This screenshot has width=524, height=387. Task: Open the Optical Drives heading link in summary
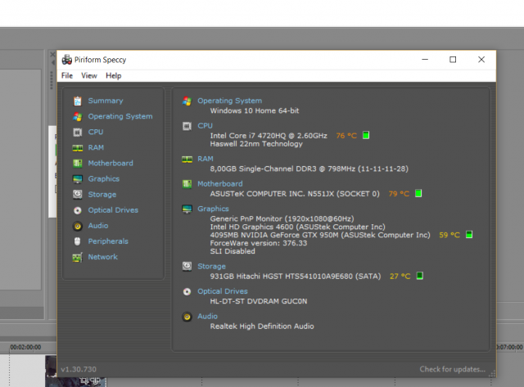point(222,291)
